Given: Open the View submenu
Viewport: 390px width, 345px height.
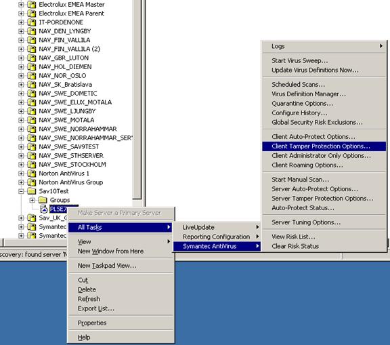Looking at the screenshot, I should [120, 242].
